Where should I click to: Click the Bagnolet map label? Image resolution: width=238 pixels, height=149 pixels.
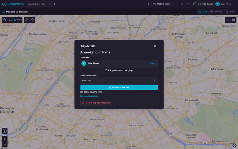click(193, 60)
